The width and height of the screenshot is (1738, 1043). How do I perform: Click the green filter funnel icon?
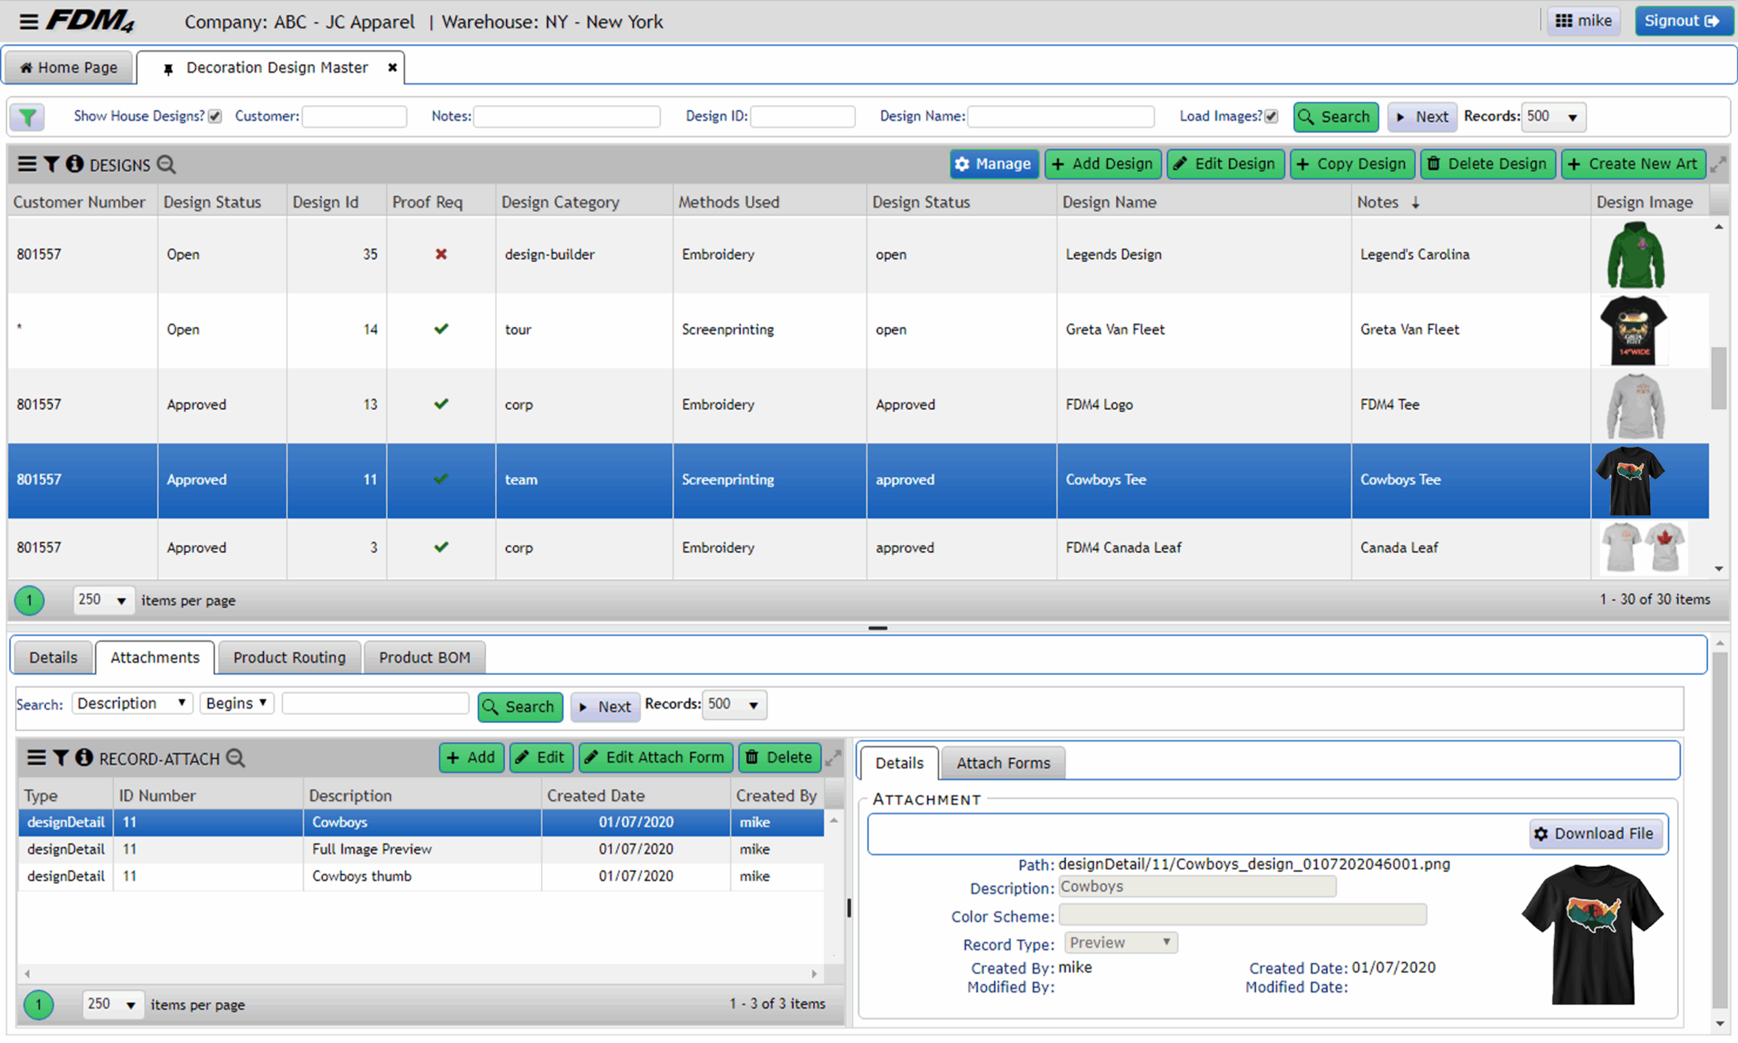coord(27,117)
